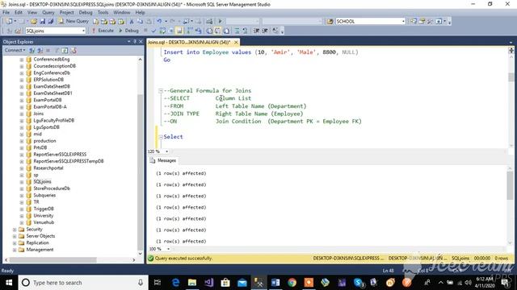Click the New Query button
The width and height of the screenshot is (517, 290).
click(x=74, y=21)
